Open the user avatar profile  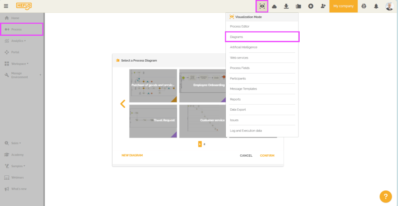pyautogui.click(x=389, y=6)
